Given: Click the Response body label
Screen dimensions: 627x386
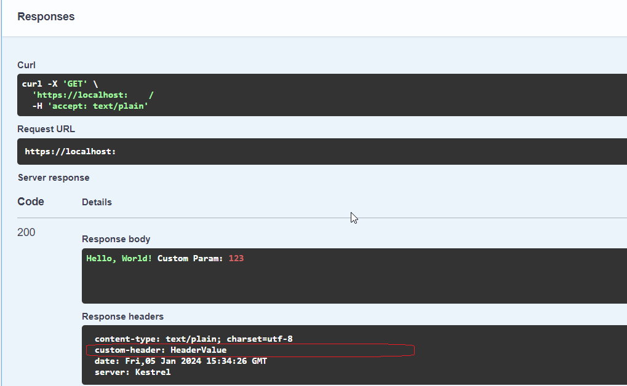Looking at the screenshot, I should (116, 239).
